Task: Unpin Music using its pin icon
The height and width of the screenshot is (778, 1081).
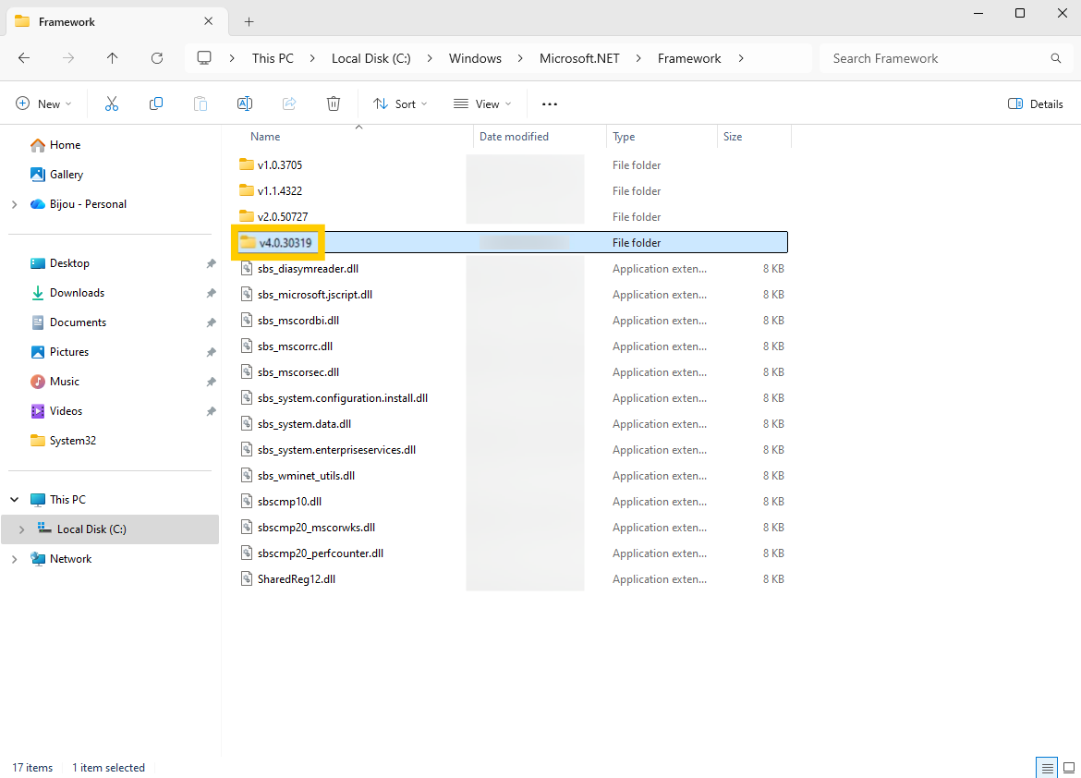Action: pos(211,382)
